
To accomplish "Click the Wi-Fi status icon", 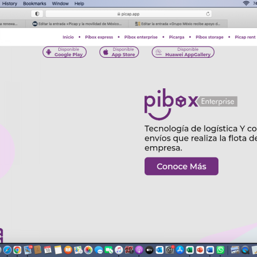I will [246, 3].
